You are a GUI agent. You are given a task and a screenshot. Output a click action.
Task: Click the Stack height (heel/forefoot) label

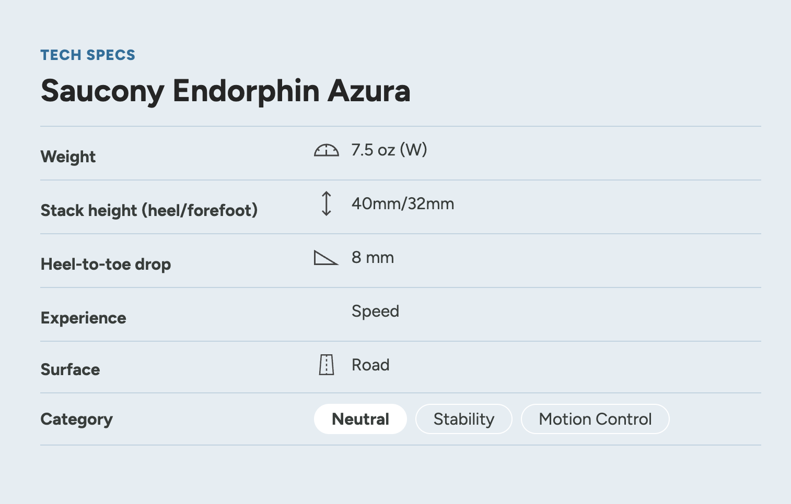pyautogui.click(x=149, y=210)
